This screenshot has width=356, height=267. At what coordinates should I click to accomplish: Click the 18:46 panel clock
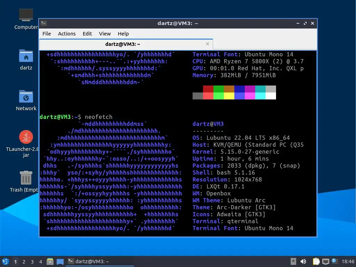point(348,261)
